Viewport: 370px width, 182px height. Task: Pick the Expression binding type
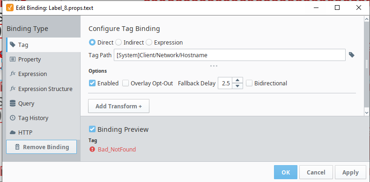[x=44, y=74]
